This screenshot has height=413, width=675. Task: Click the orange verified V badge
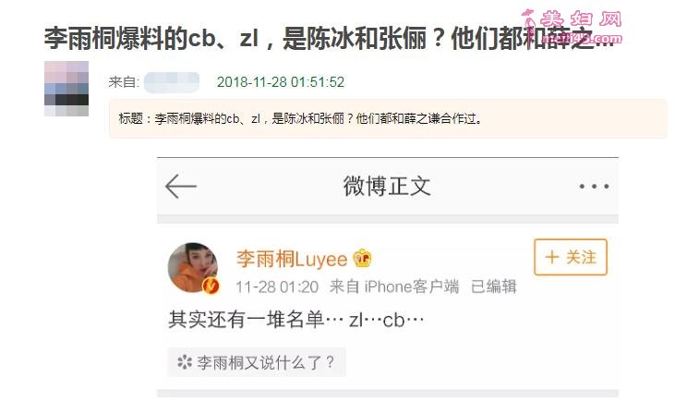[211, 285]
